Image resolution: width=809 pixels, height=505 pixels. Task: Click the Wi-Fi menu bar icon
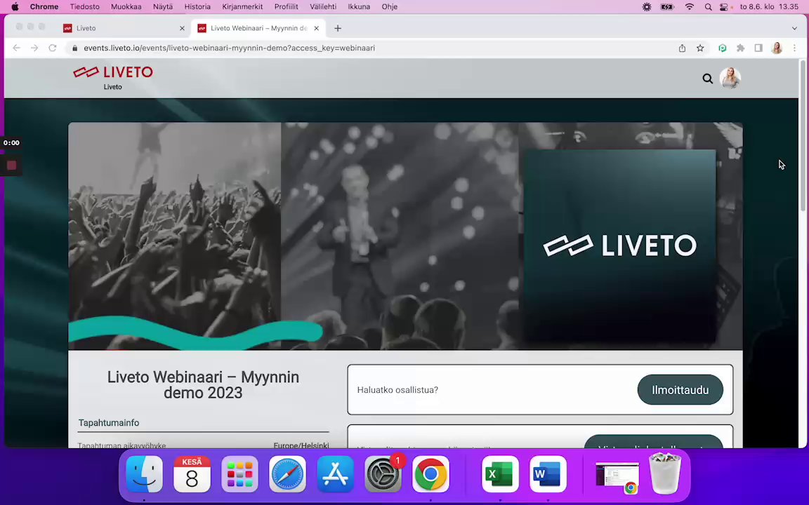690,7
